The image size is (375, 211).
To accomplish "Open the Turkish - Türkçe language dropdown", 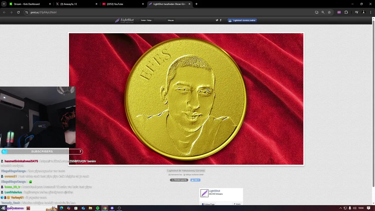I will [x=147, y=21].
